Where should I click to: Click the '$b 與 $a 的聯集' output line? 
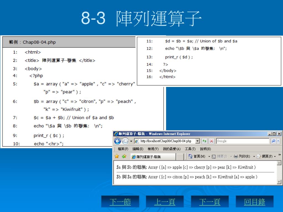(x=187, y=177)
